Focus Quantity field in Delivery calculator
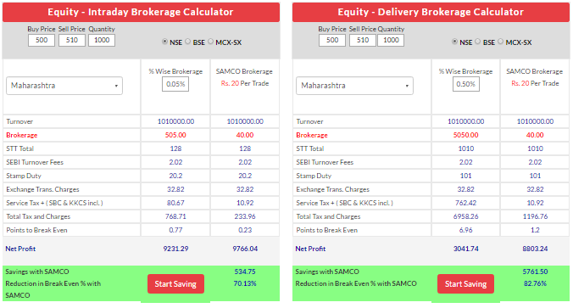 click(391, 40)
